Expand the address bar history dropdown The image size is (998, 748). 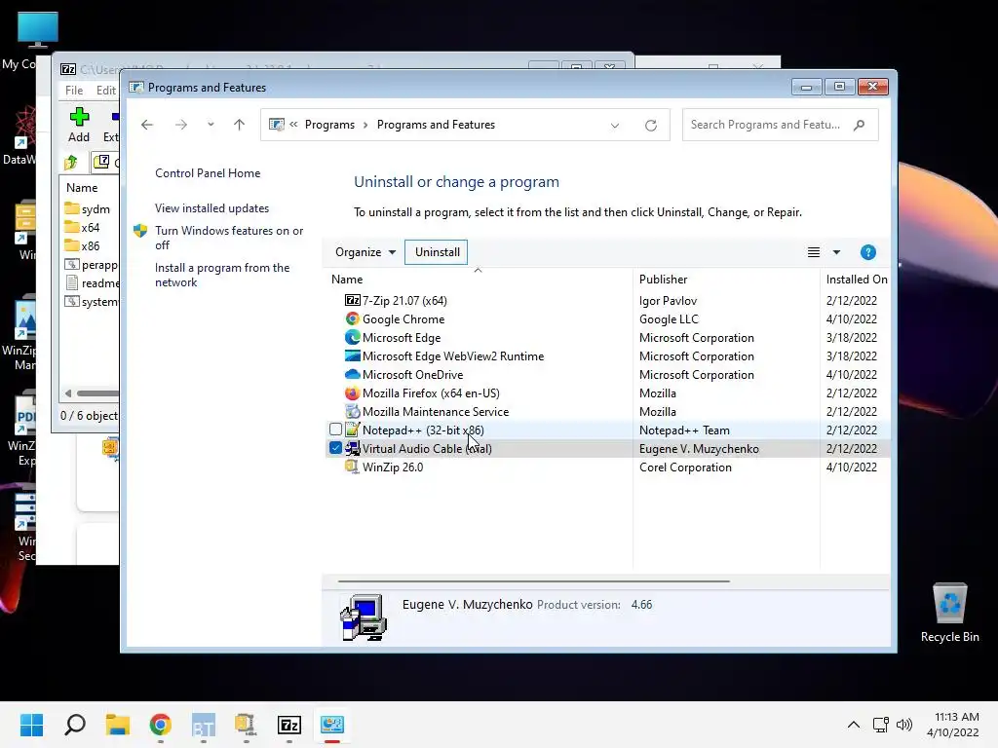615,126
